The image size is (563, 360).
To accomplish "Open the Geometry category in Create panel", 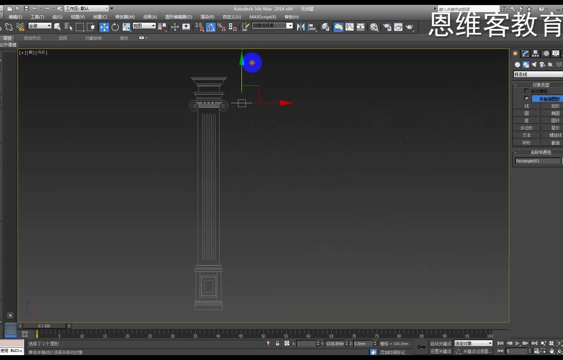I will (x=517, y=64).
